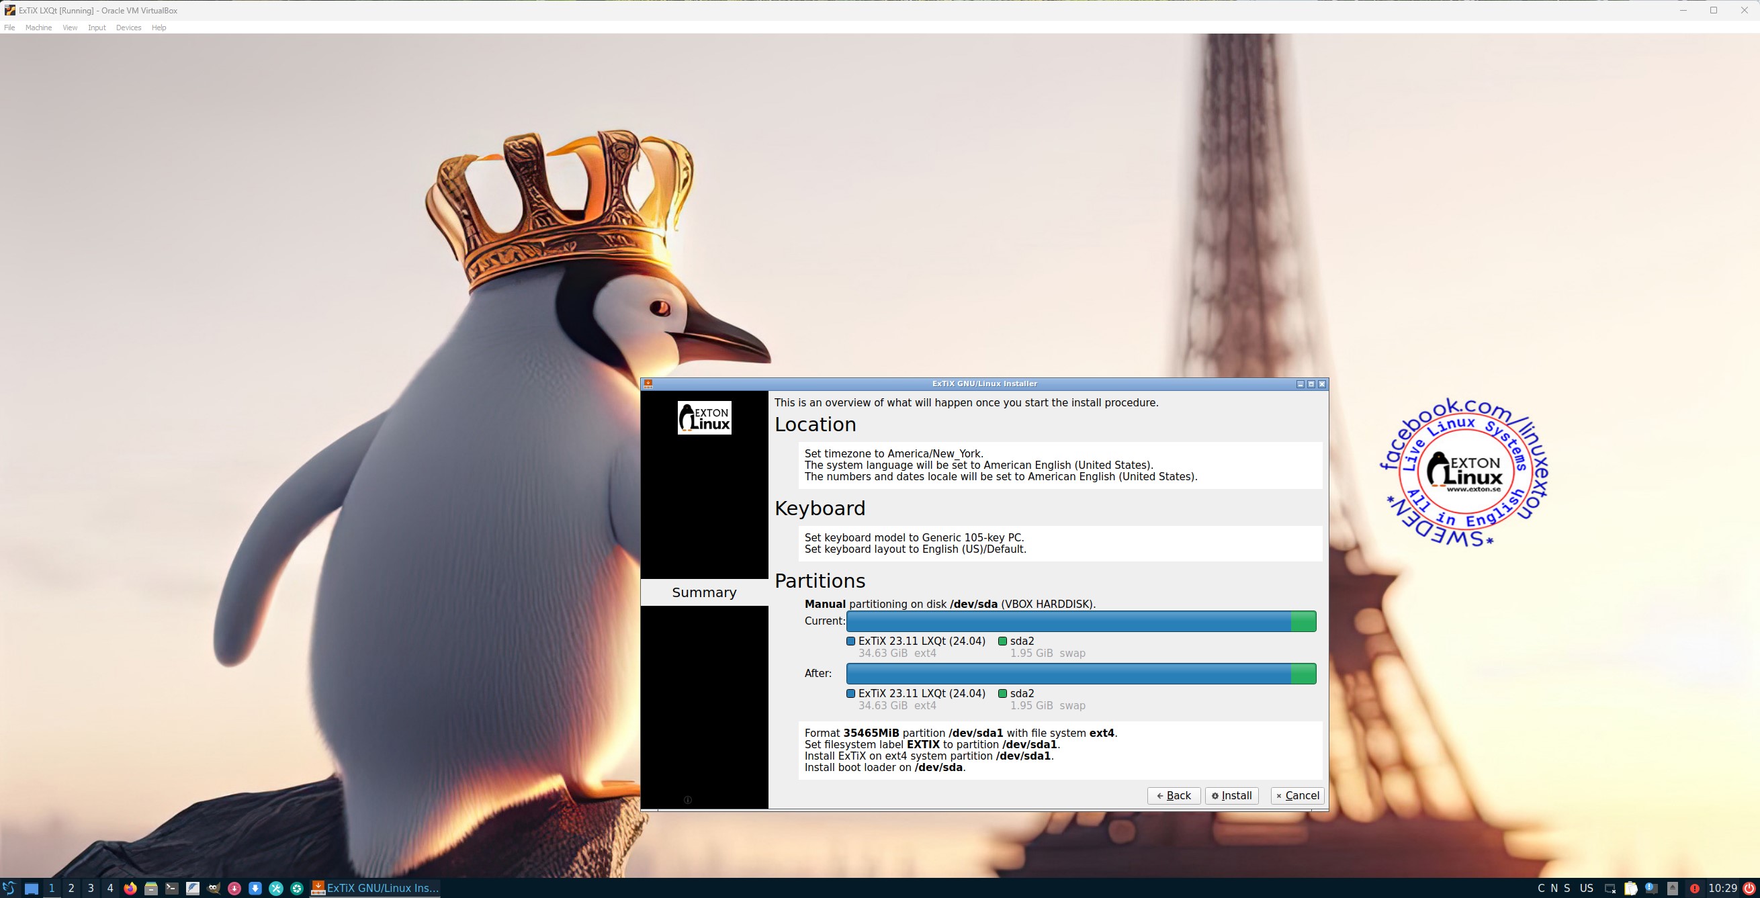
Task: Open the VirtualBox View menu
Action: click(70, 28)
